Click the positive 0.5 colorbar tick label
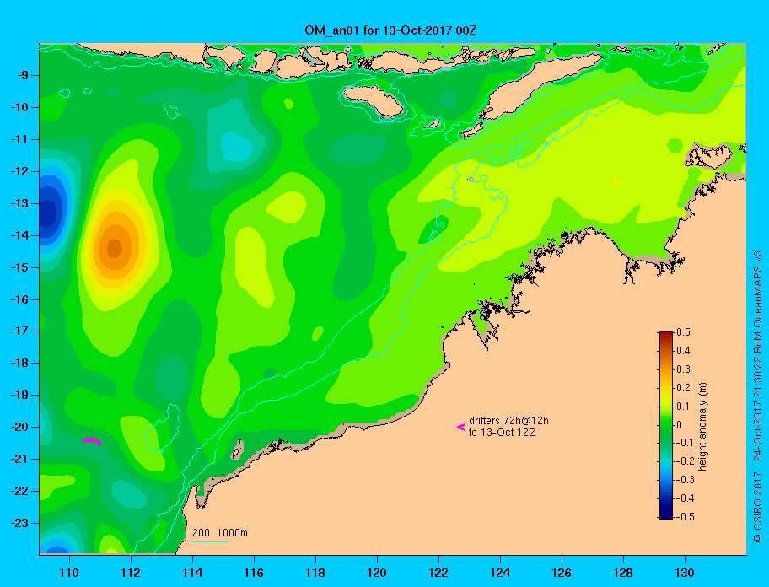Screen dimensions: 769x587 pyautogui.click(x=683, y=332)
